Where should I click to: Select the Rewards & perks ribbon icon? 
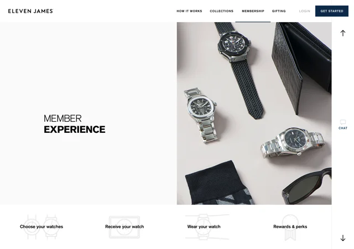tap(290, 227)
